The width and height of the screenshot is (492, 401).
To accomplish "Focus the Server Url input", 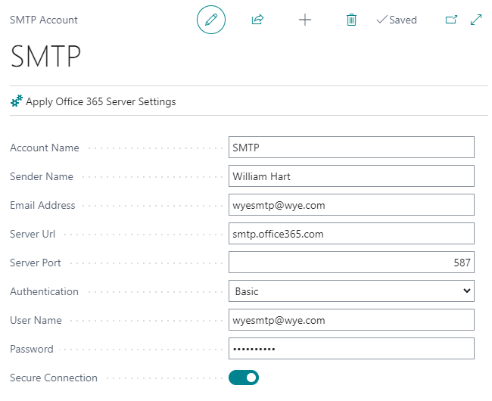I will (351, 234).
